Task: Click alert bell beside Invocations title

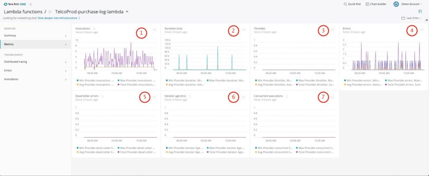Action: pos(94,28)
